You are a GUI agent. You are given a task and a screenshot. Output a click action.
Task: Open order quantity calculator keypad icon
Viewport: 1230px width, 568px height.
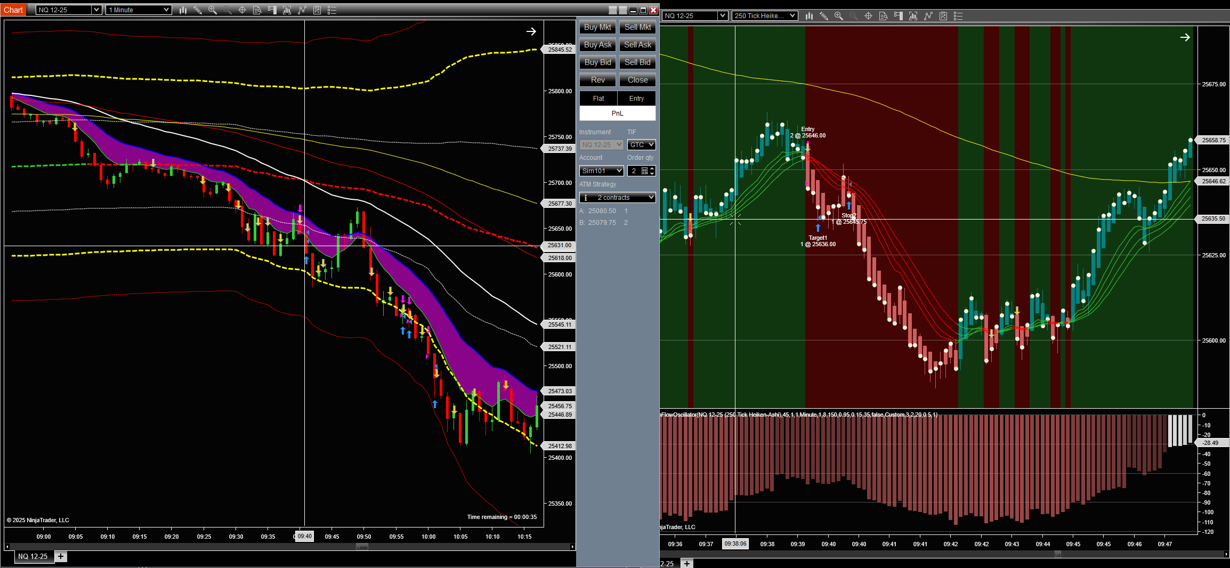click(644, 171)
